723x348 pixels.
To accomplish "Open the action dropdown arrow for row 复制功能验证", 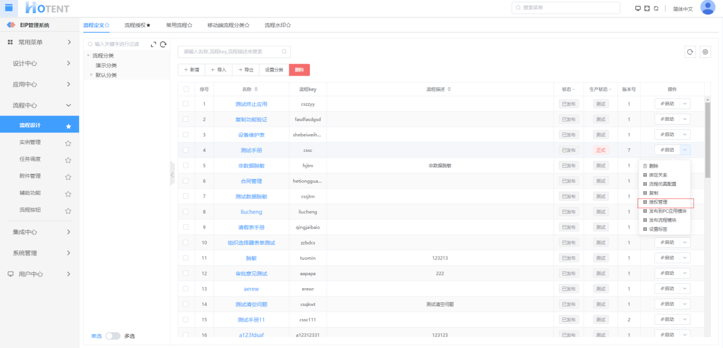I will (685, 119).
